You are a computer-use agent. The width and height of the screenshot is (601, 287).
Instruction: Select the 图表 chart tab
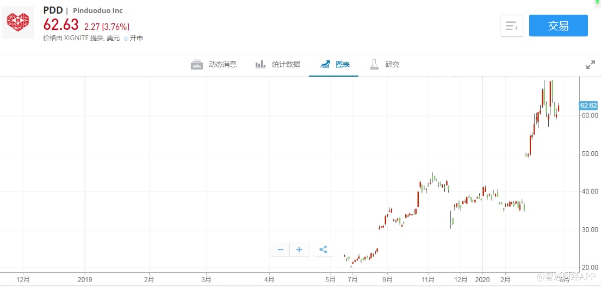[335, 64]
